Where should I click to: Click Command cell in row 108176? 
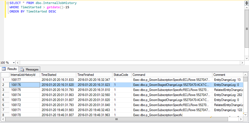(172, 85)
